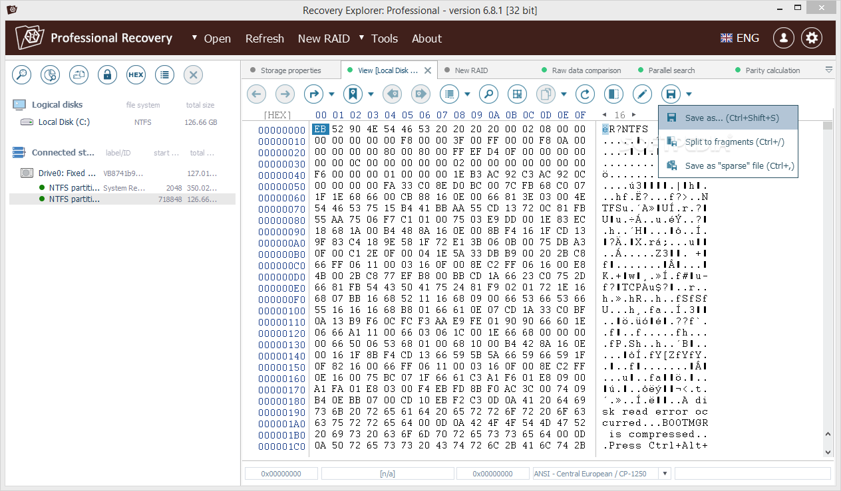Click the storage search magnifier icon

click(x=22, y=75)
